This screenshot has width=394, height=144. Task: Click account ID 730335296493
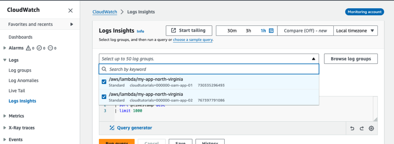(211, 85)
